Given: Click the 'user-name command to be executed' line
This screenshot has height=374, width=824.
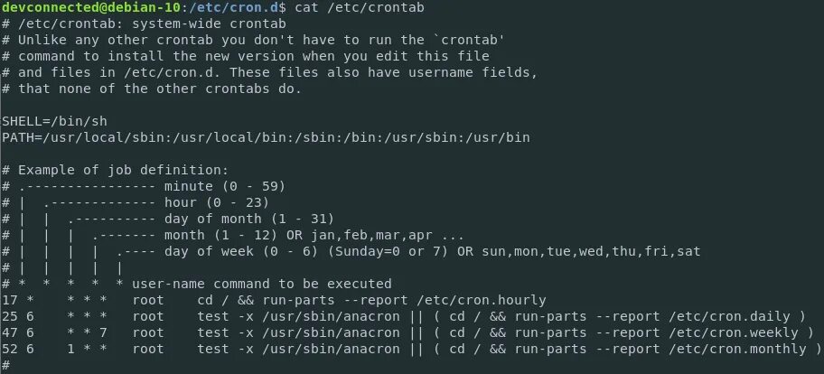Looking at the screenshot, I should coord(262,285).
